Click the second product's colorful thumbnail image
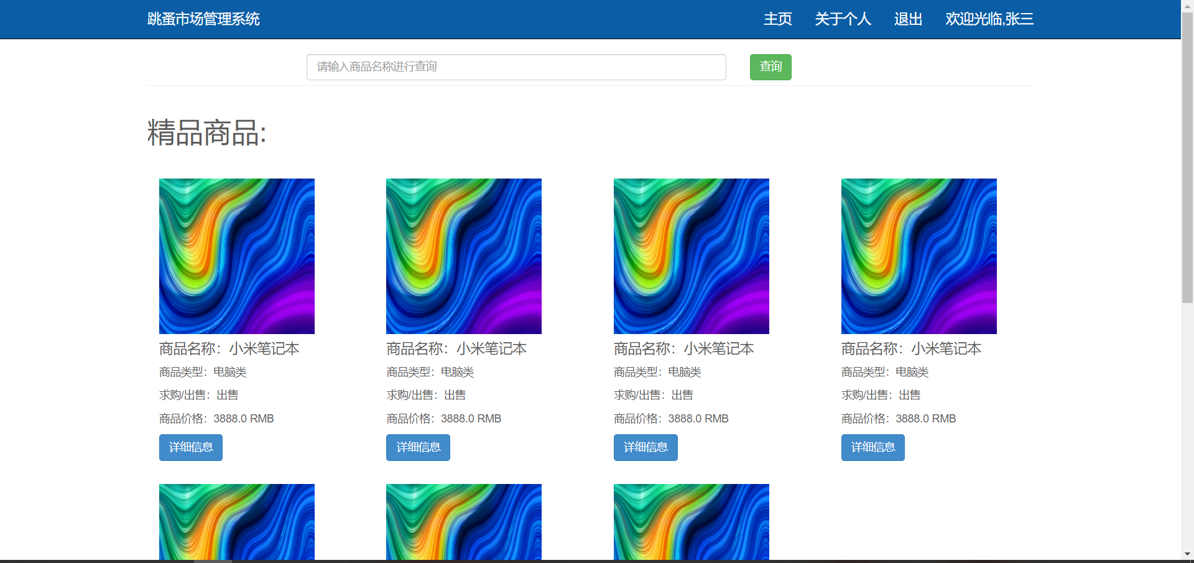Screen dimensions: 1194x563 point(464,256)
